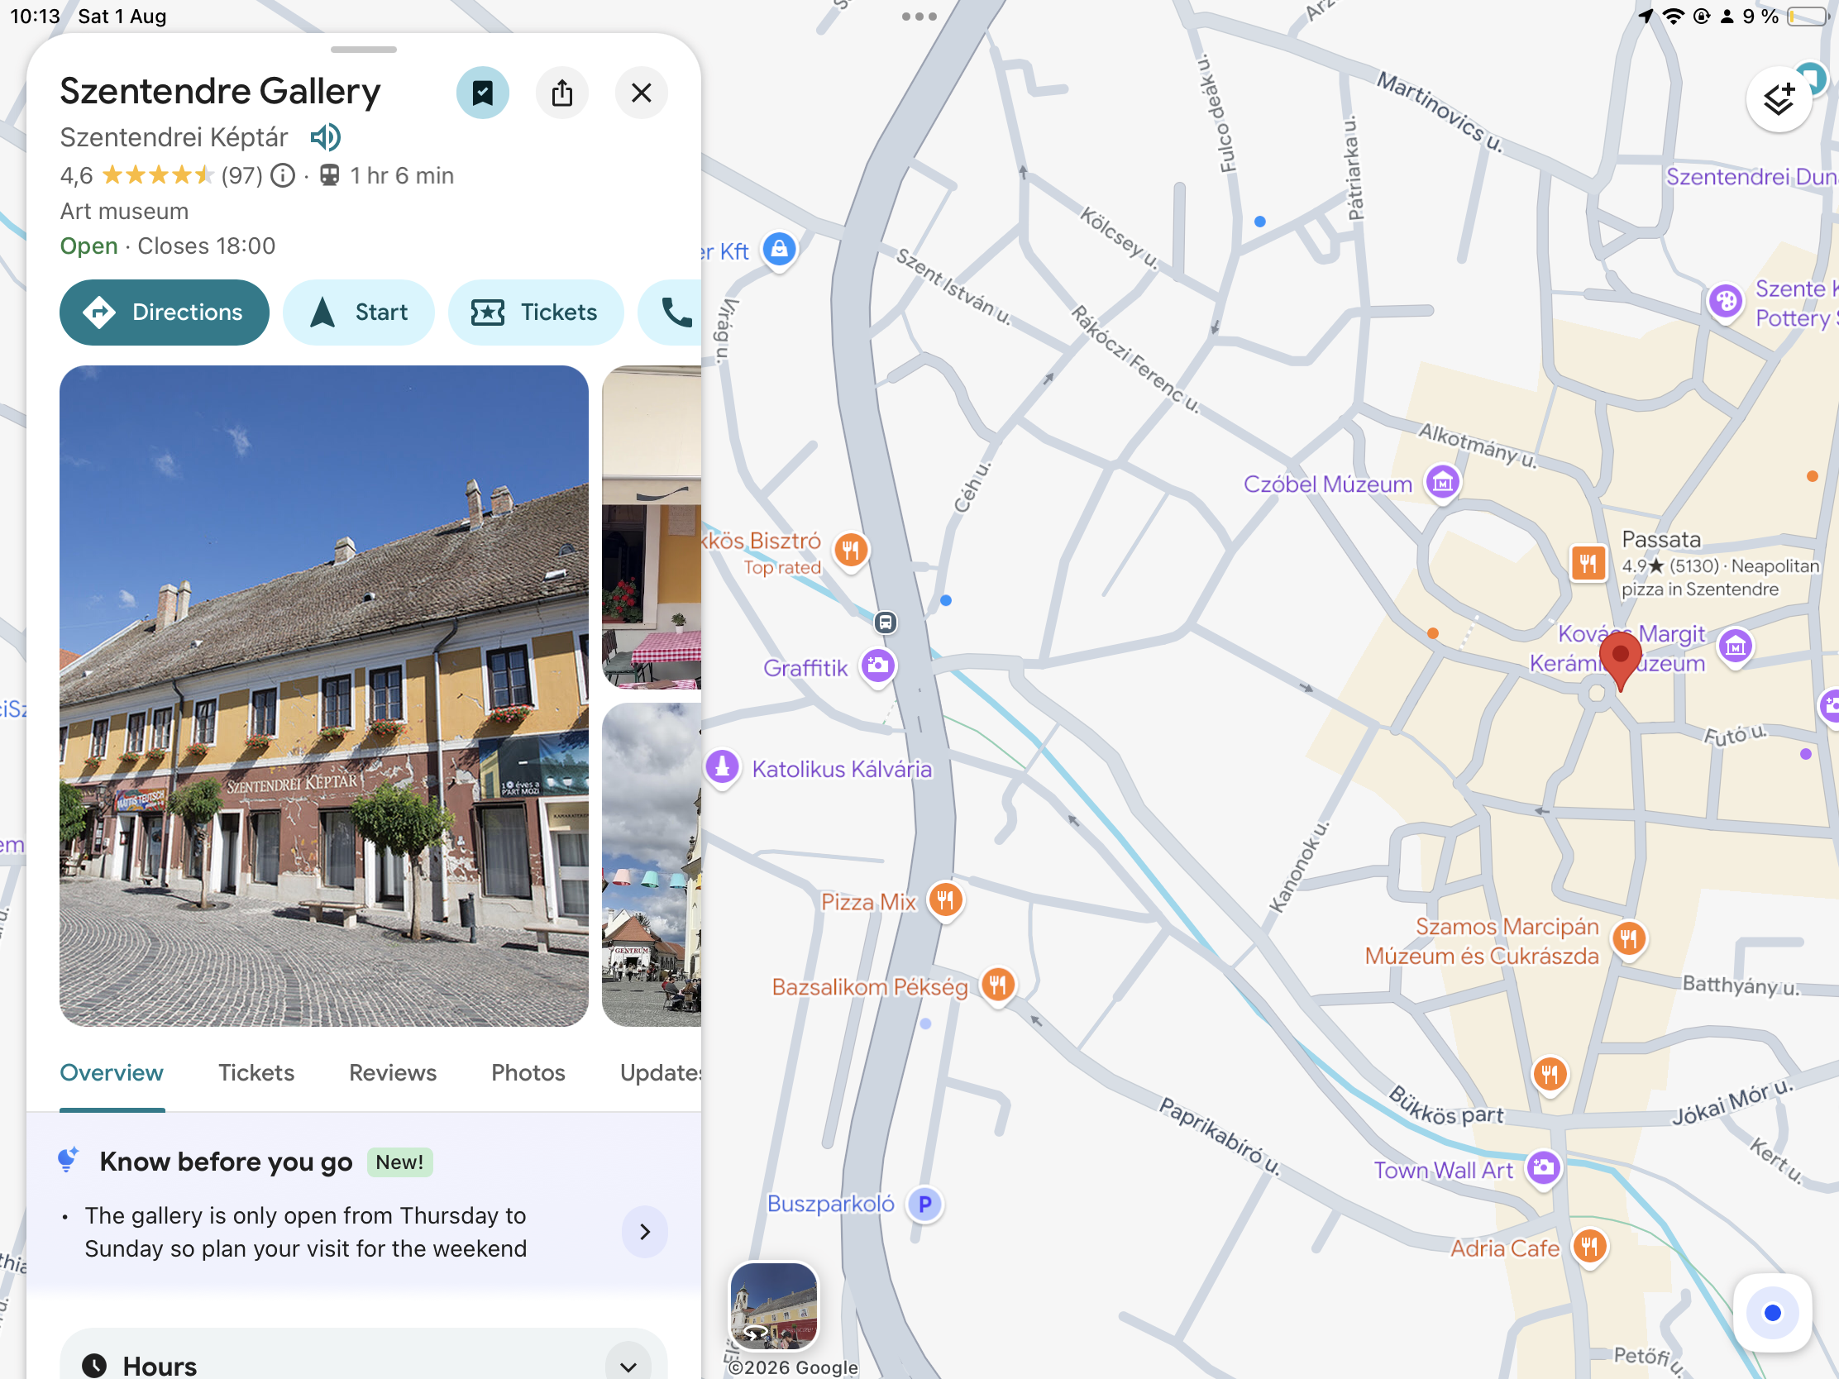Open the town square photo with lampshades
Image resolution: width=1839 pixels, height=1379 pixels.
point(652,865)
